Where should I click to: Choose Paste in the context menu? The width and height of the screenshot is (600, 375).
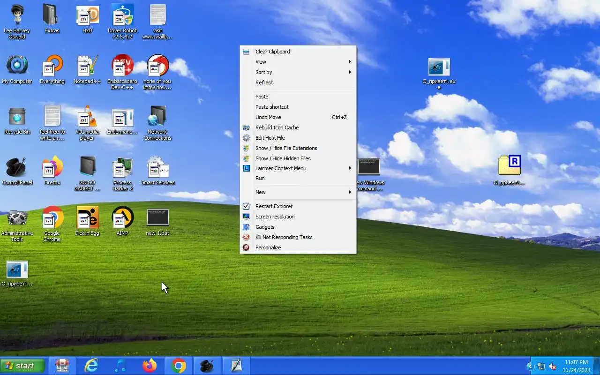click(298, 97)
